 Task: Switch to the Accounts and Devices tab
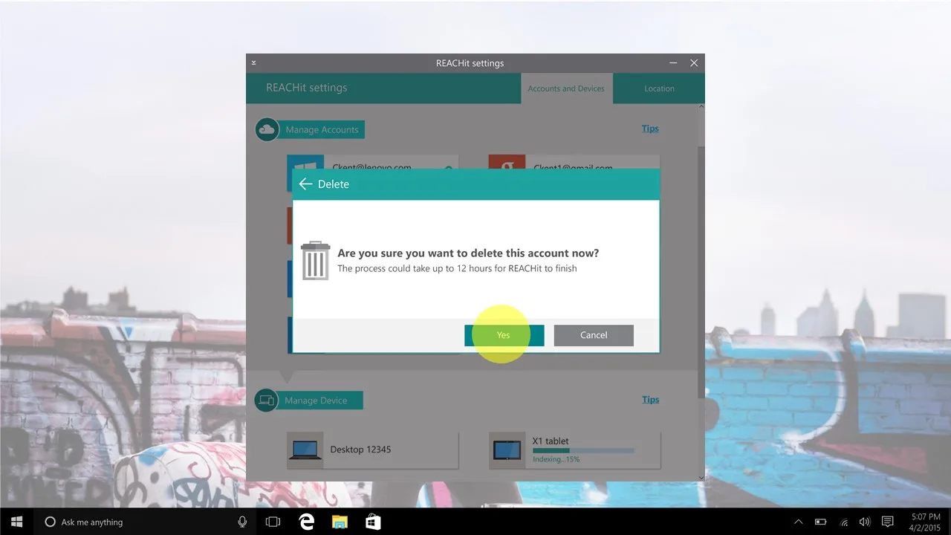566,88
